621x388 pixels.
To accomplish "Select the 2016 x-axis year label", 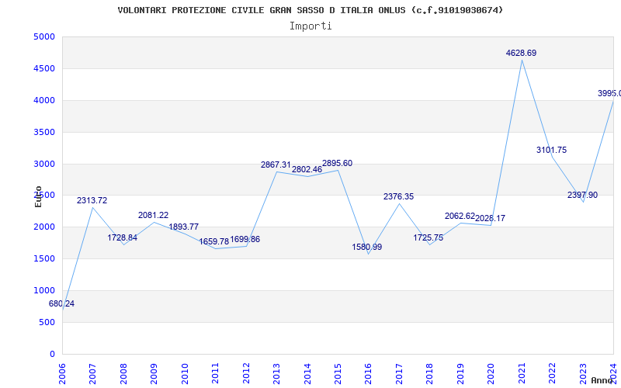I will point(368,374).
